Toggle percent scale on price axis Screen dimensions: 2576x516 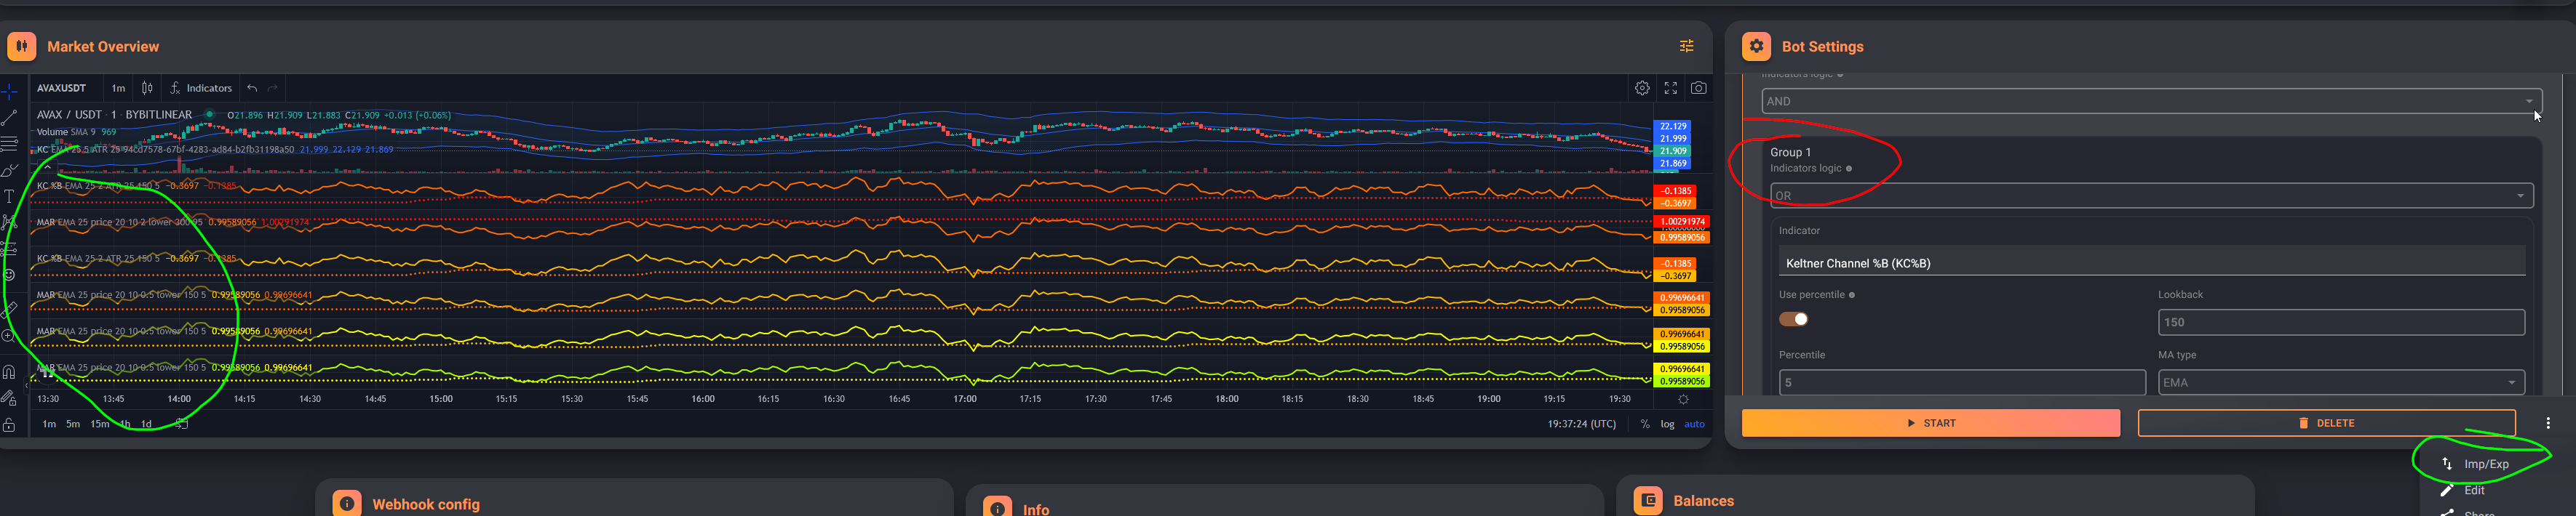(x=1645, y=424)
